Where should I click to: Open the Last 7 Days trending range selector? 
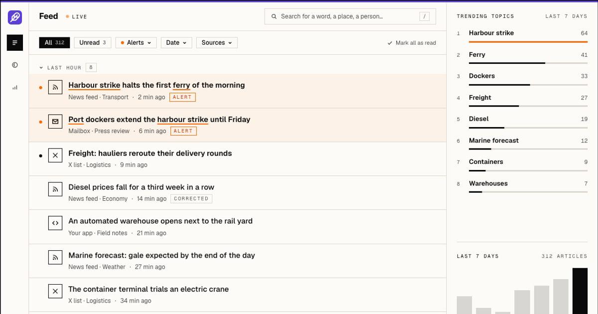point(566,16)
